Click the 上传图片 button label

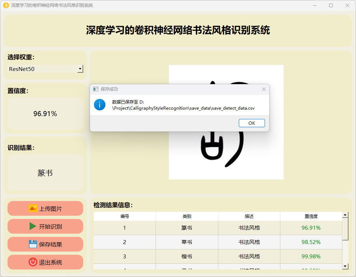point(50,209)
